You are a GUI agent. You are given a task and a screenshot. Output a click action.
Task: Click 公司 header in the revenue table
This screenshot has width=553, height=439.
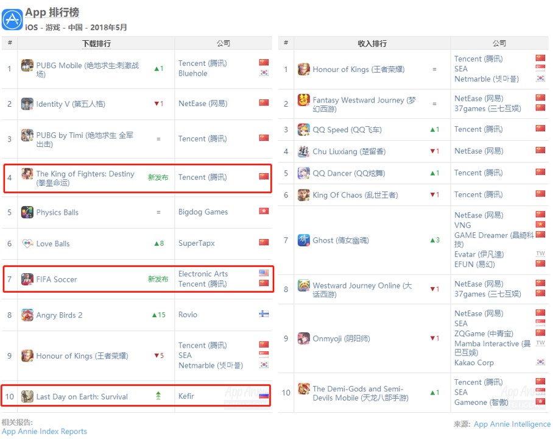[x=499, y=43]
